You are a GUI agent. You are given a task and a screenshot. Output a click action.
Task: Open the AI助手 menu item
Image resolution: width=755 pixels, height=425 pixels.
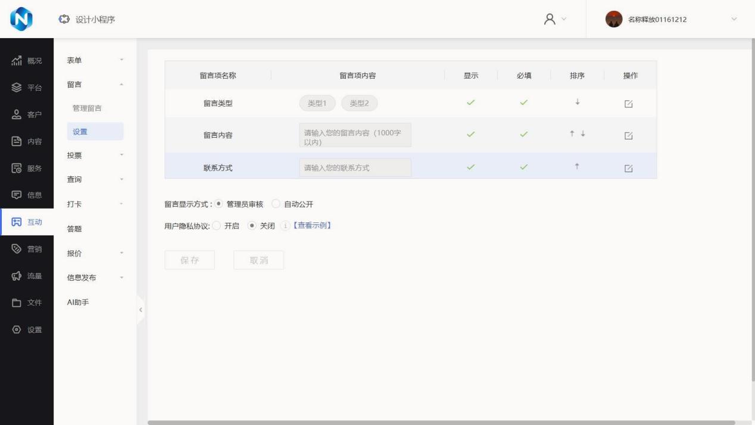point(79,302)
